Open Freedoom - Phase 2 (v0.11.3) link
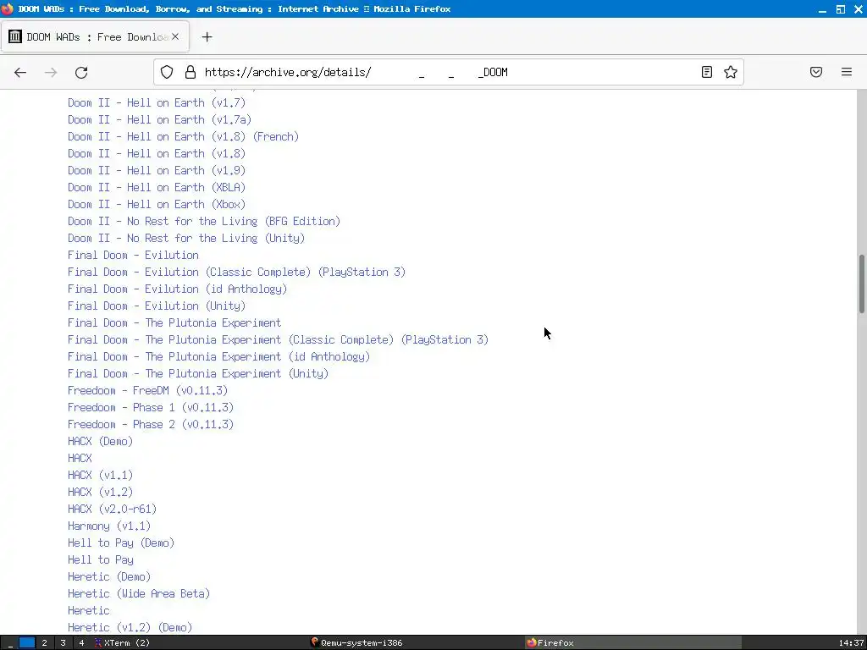The width and height of the screenshot is (867, 650). click(x=151, y=425)
